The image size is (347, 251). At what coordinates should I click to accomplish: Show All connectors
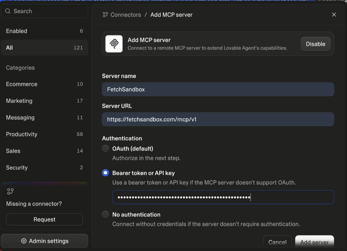(44, 47)
